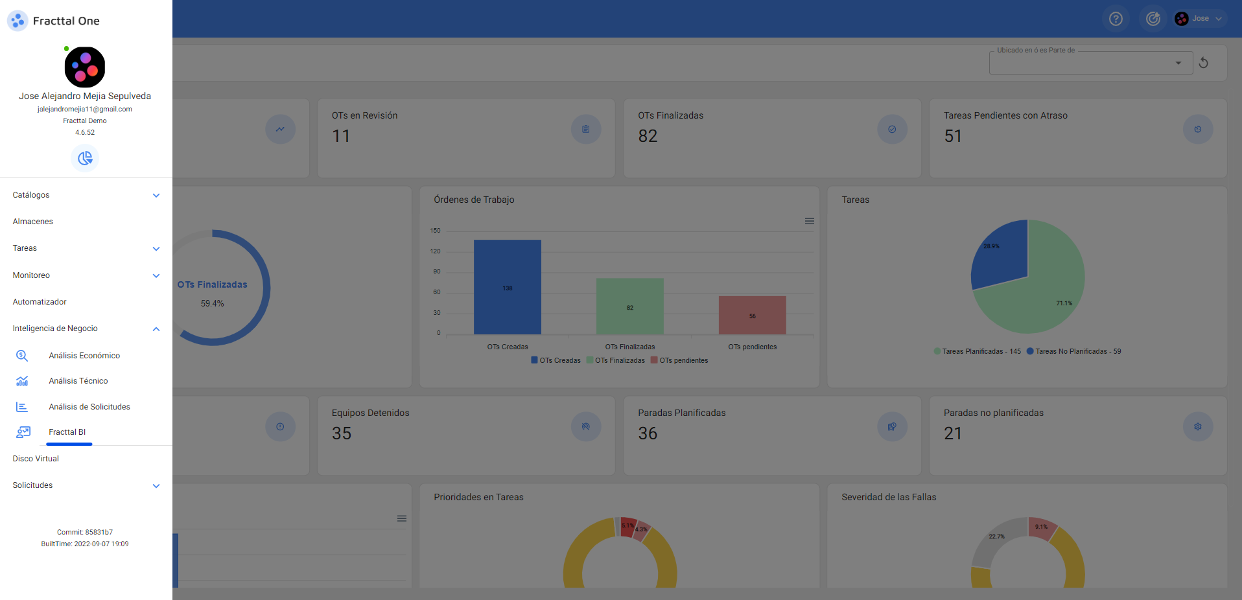1242x600 pixels.
Task: Toggle Tareas No Planificadas legend item
Action: 1073,352
